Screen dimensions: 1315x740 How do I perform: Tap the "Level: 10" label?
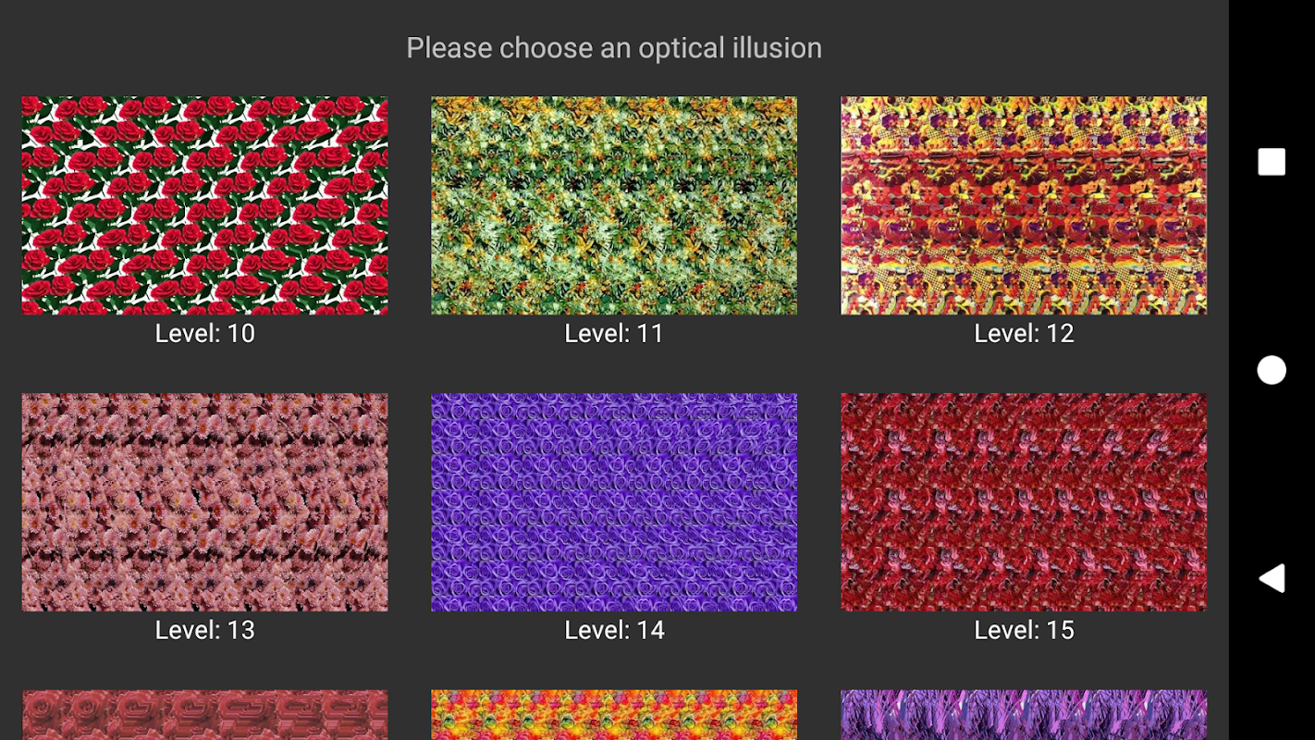tap(204, 333)
